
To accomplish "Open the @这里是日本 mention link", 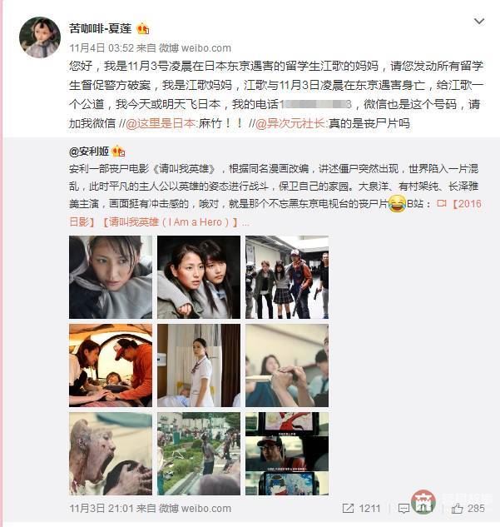I will click(161, 124).
